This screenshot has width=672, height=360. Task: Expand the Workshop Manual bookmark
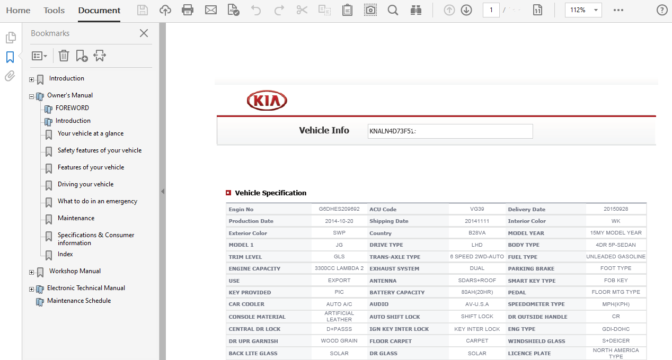pos(32,273)
